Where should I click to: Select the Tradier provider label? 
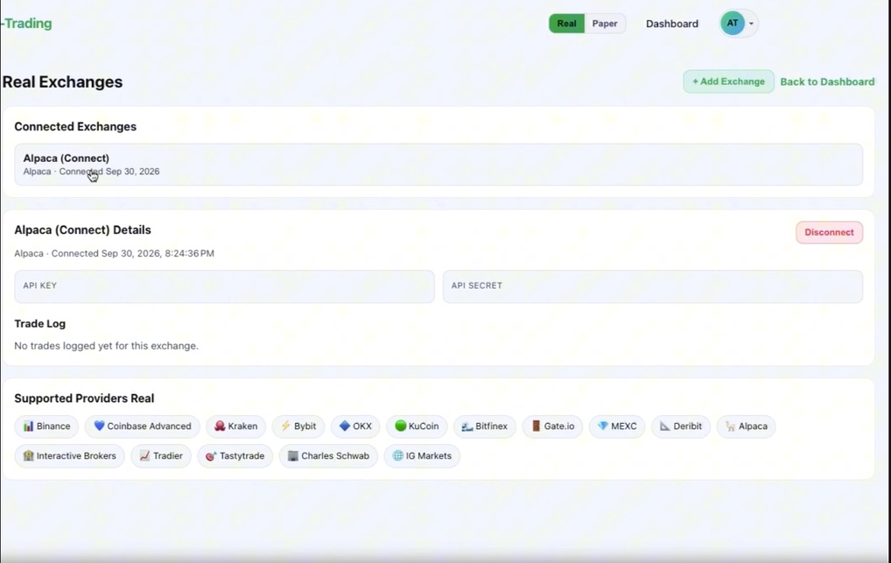(x=168, y=455)
